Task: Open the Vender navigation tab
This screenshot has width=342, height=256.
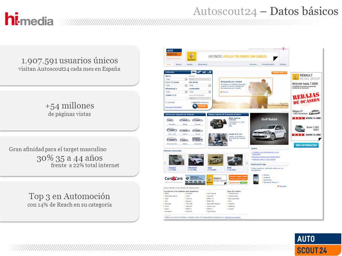Action: pyautogui.click(x=190, y=64)
